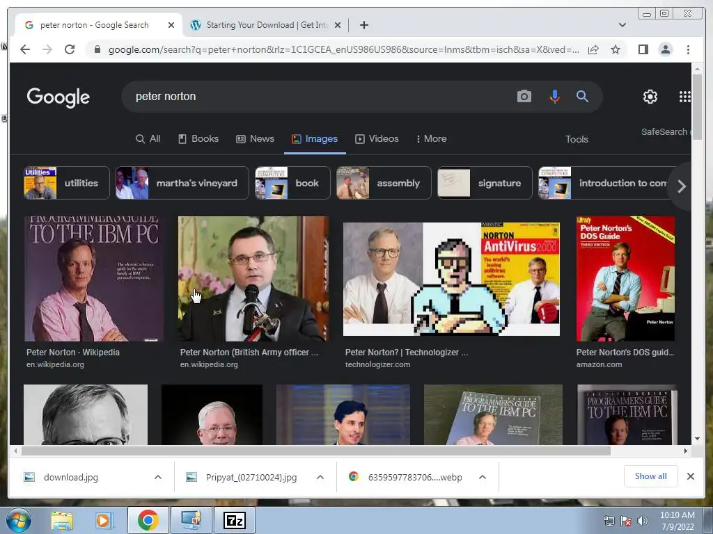Click the network tray icon
The height and width of the screenshot is (534, 713).
pyautogui.click(x=609, y=521)
